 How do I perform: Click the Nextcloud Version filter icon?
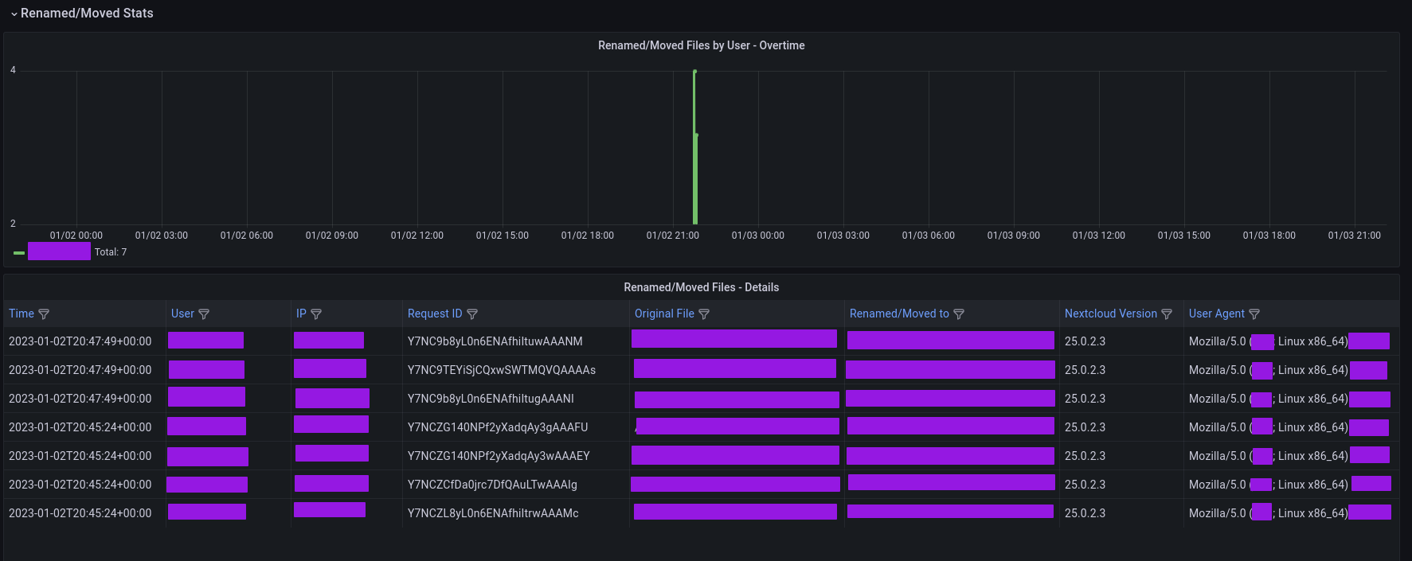point(1167,314)
